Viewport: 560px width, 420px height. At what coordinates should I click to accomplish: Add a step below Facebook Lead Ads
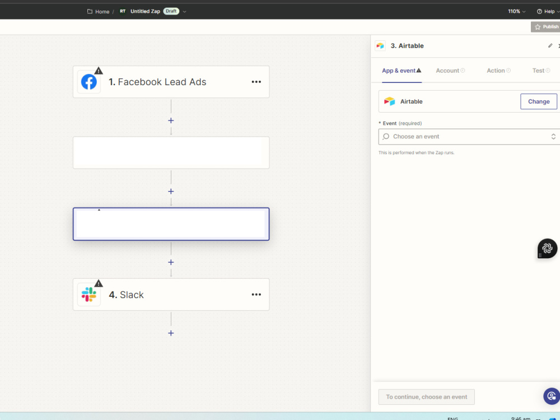pos(171,121)
